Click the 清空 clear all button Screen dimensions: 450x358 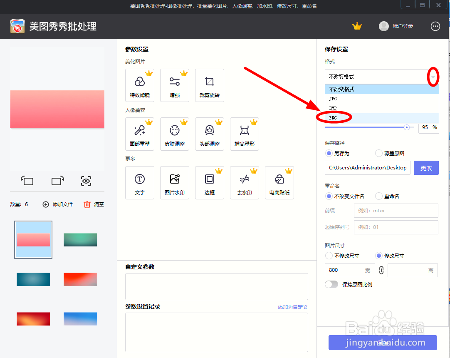click(94, 204)
